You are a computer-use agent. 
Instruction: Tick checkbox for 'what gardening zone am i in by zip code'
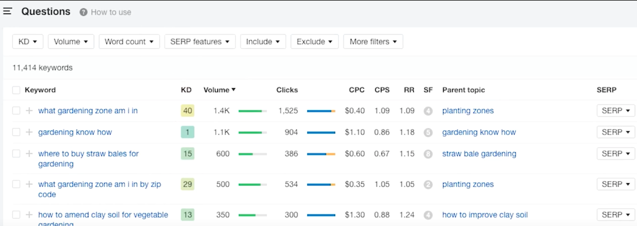[16, 184]
